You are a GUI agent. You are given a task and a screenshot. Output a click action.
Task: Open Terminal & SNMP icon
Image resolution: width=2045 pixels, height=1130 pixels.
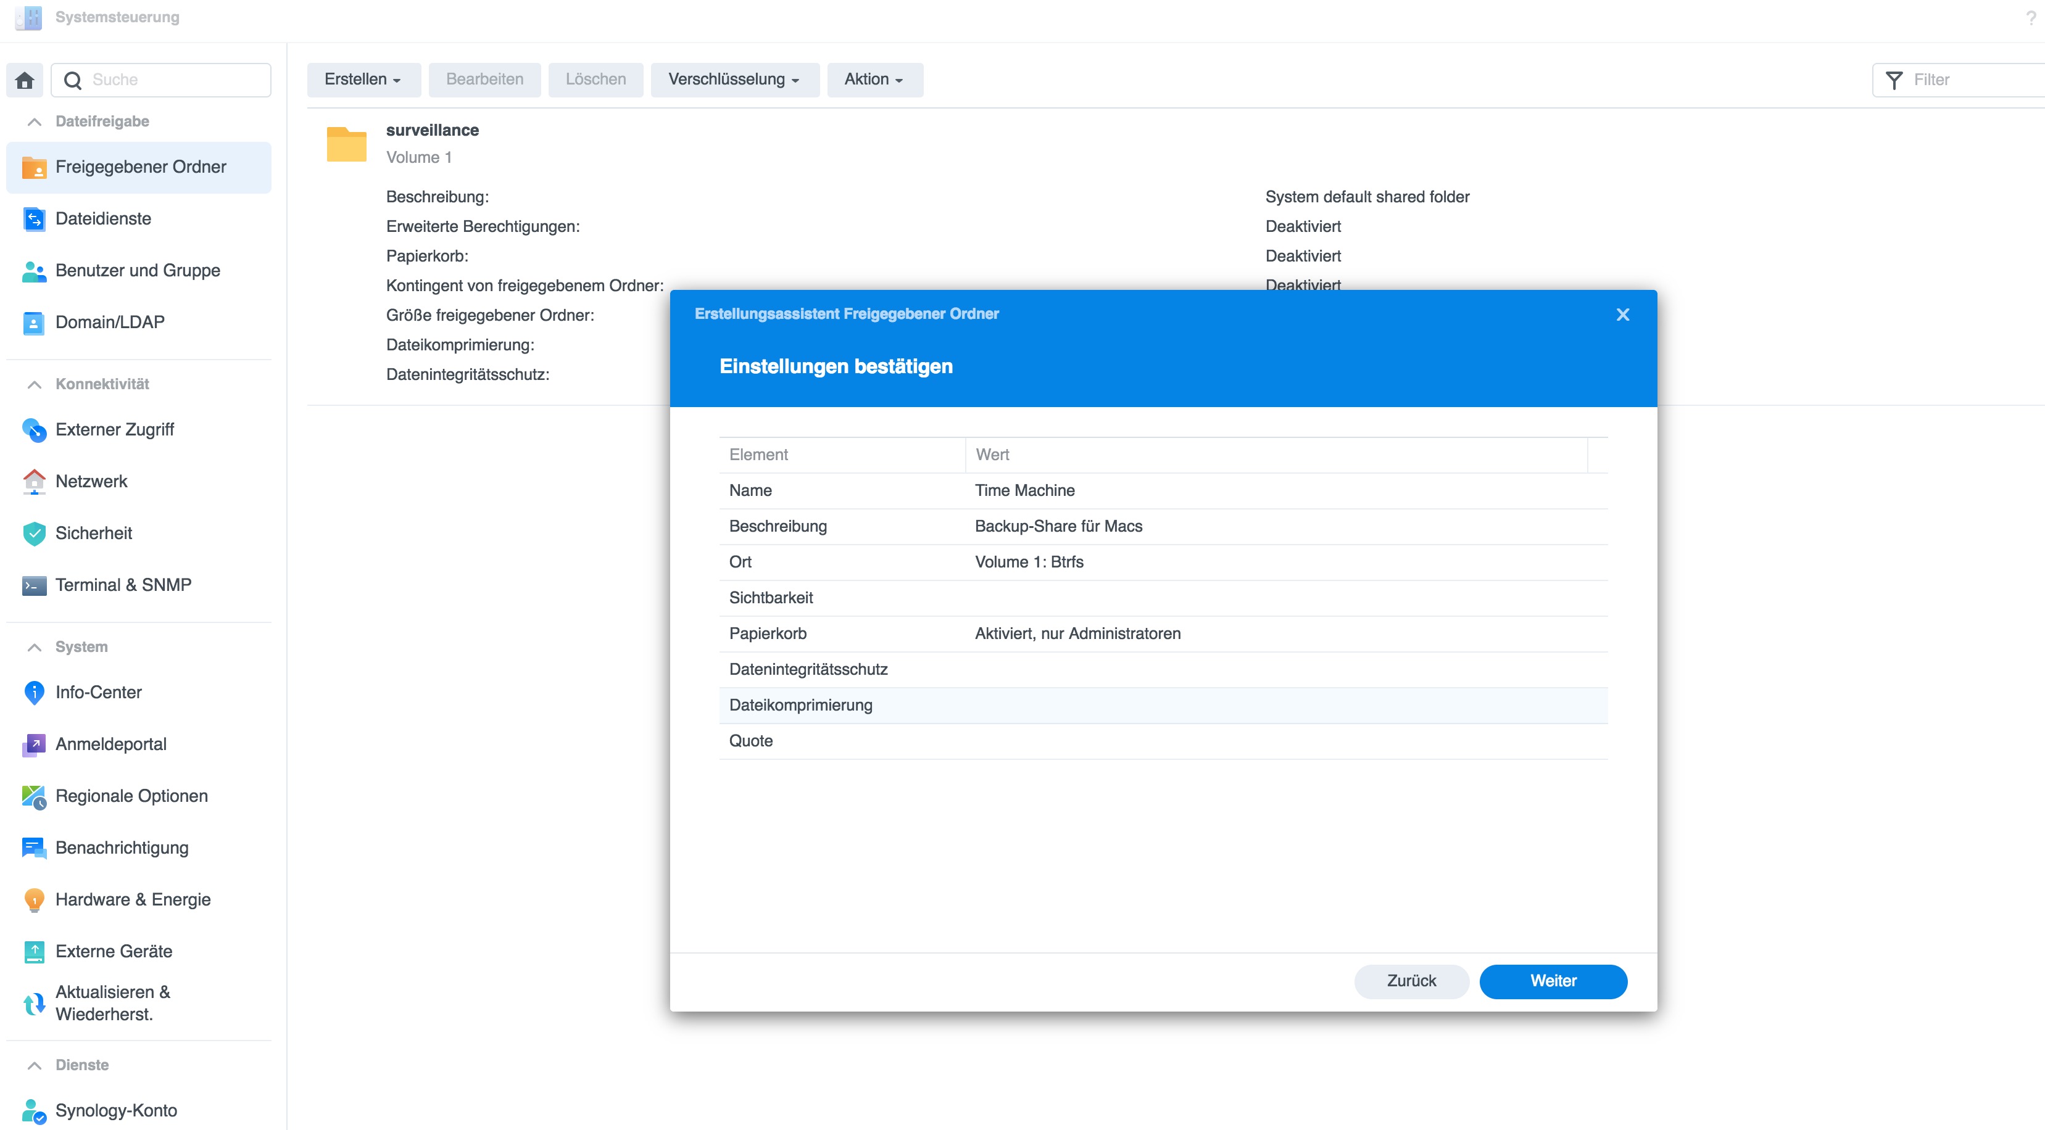click(34, 585)
